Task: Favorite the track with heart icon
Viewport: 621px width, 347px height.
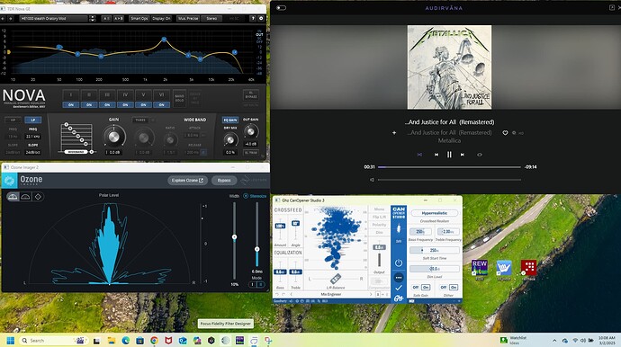Action: 505,133
